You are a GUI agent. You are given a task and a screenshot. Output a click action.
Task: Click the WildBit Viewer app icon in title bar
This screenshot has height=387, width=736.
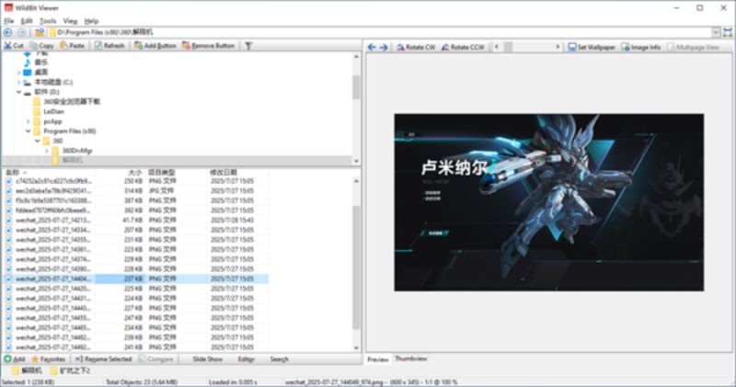[8, 7]
